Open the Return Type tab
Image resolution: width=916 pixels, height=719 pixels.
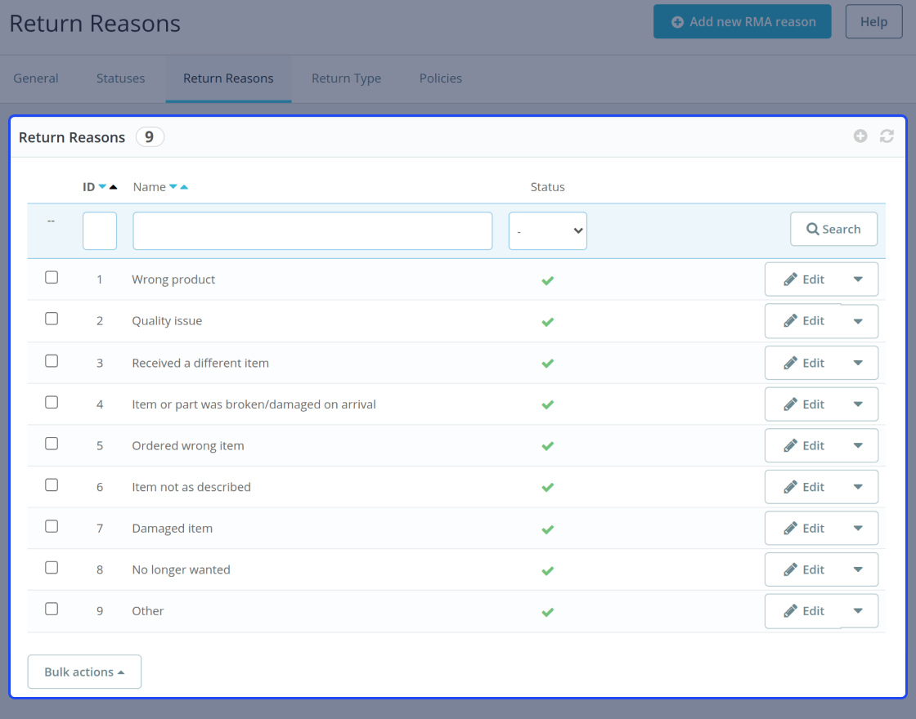tap(347, 78)
